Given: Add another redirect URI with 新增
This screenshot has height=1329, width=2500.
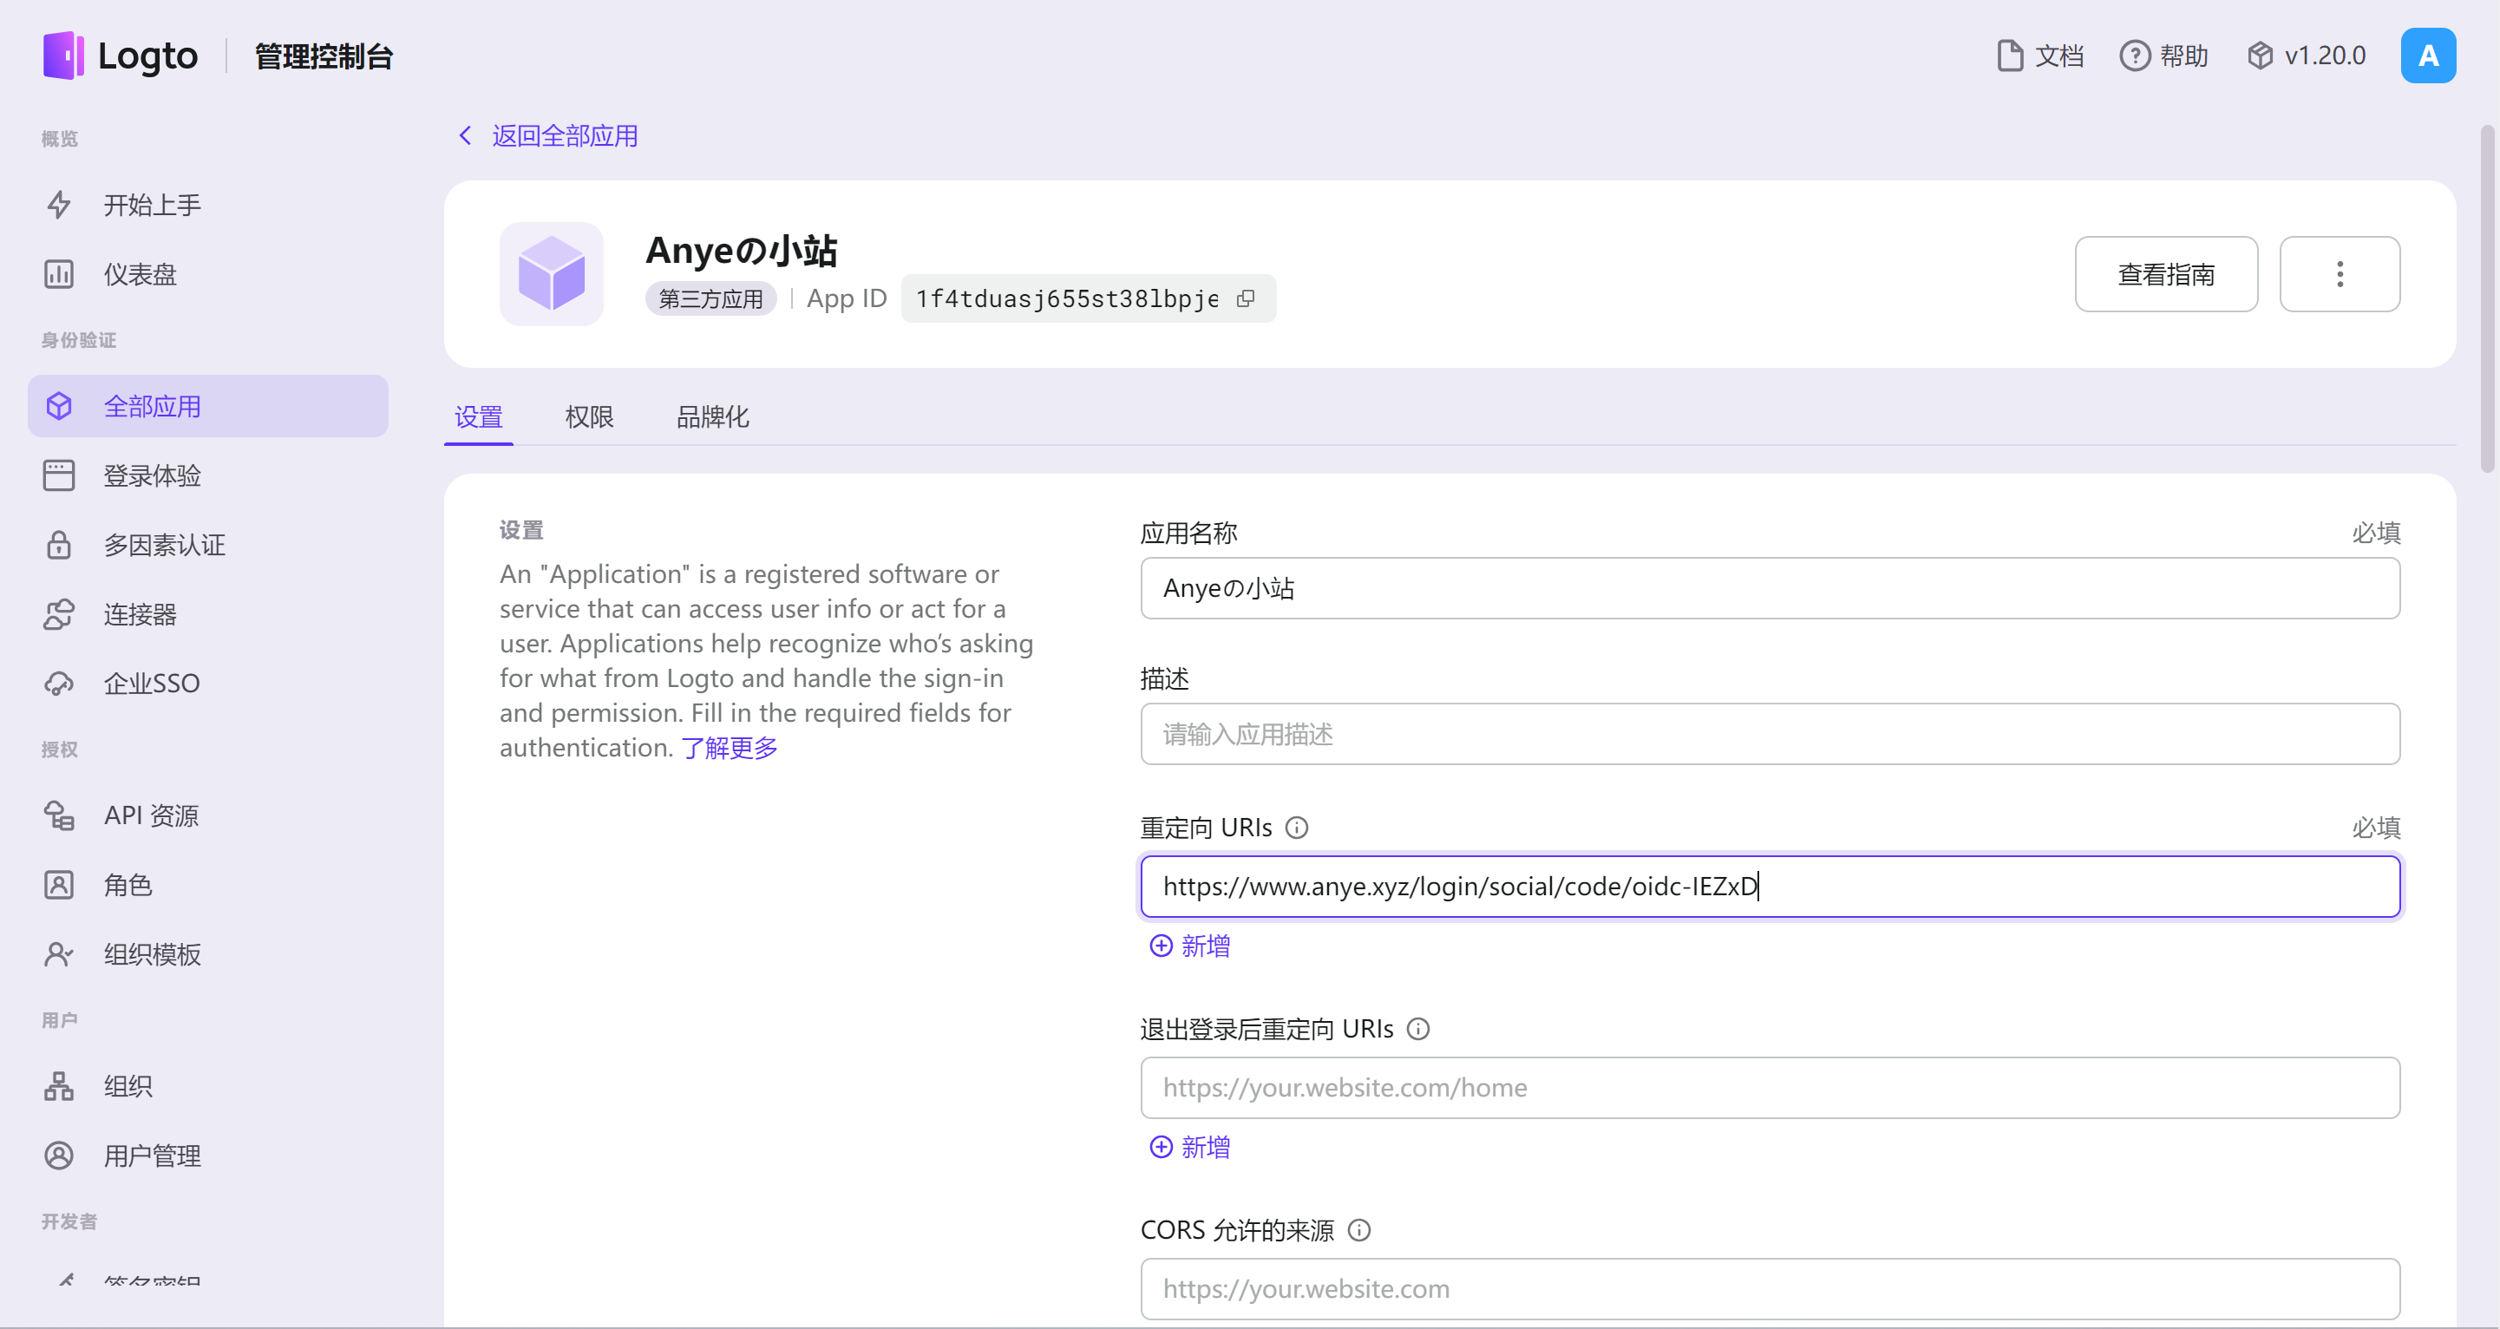Looking at the screenshot, I should pos(1190,946).
